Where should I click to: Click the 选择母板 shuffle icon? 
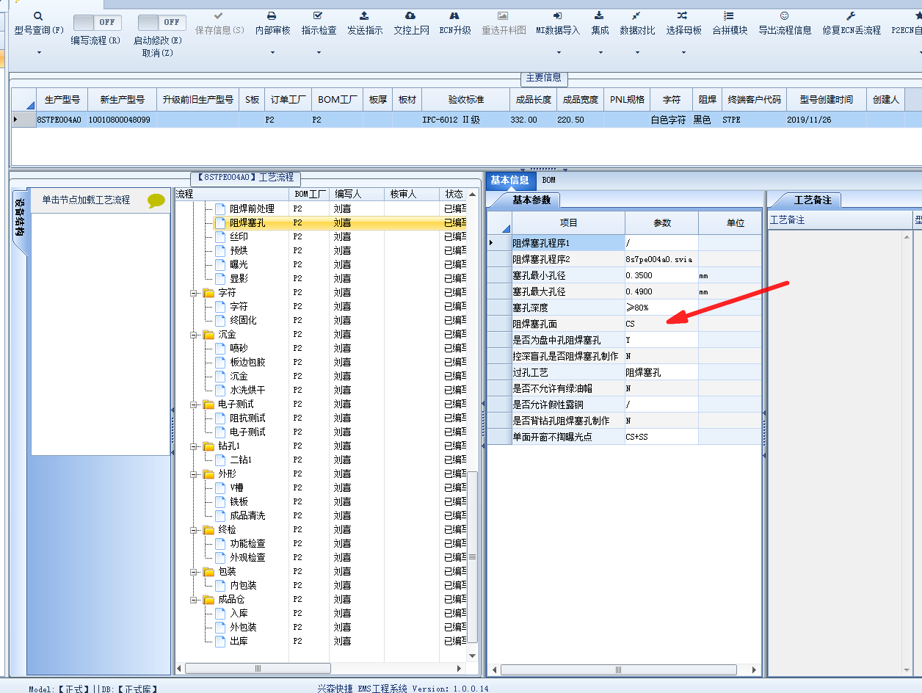tap(683, 15)
